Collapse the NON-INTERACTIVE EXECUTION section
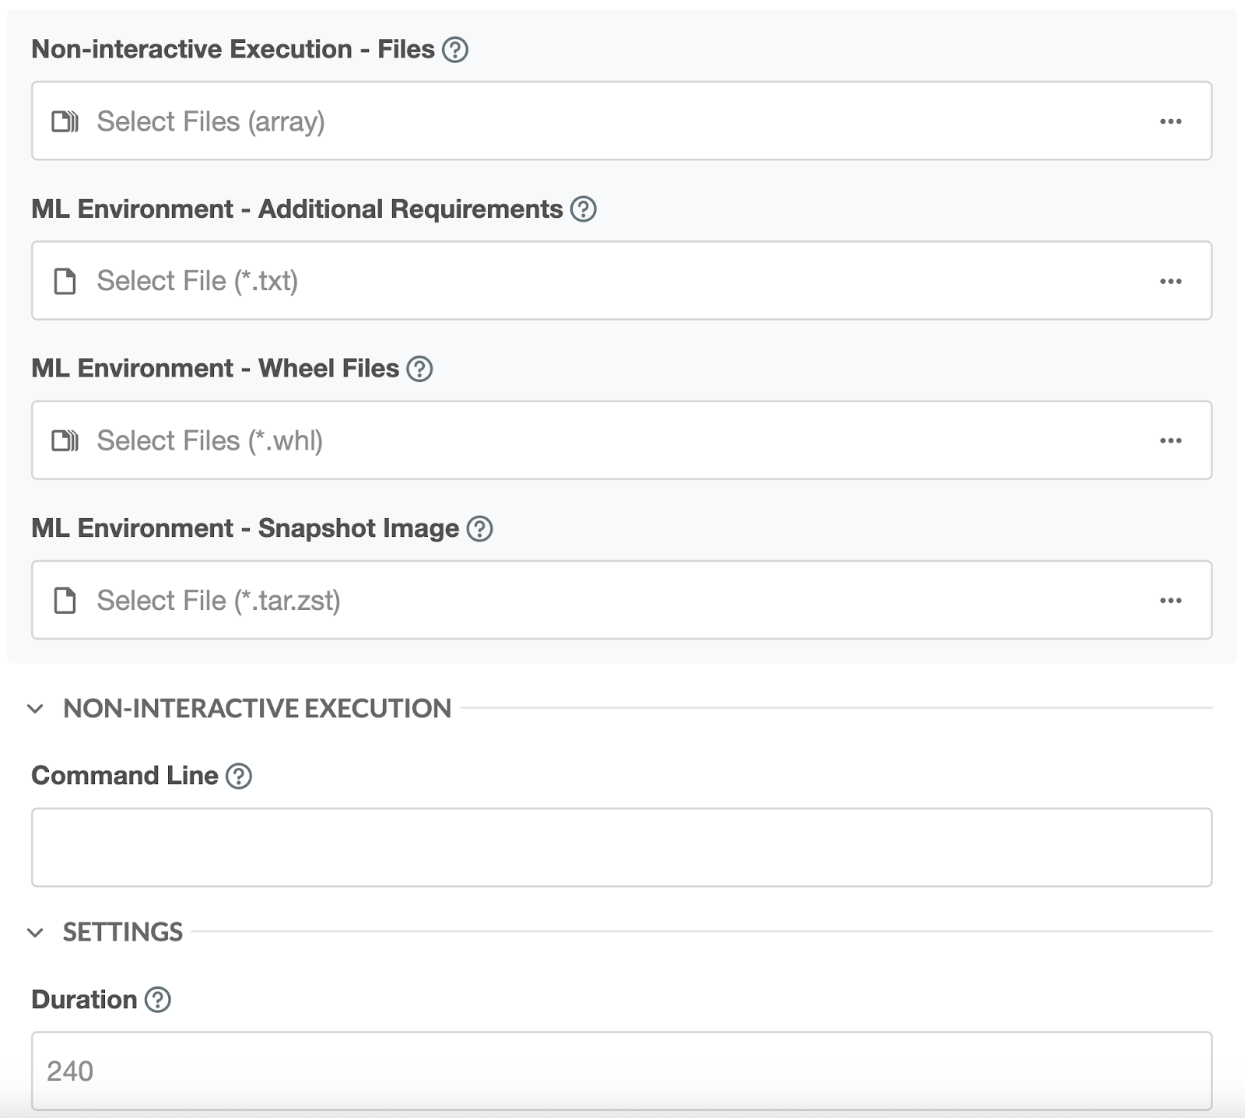The height and width of the screenshot is (1118, 1245). tap(35, 709)
